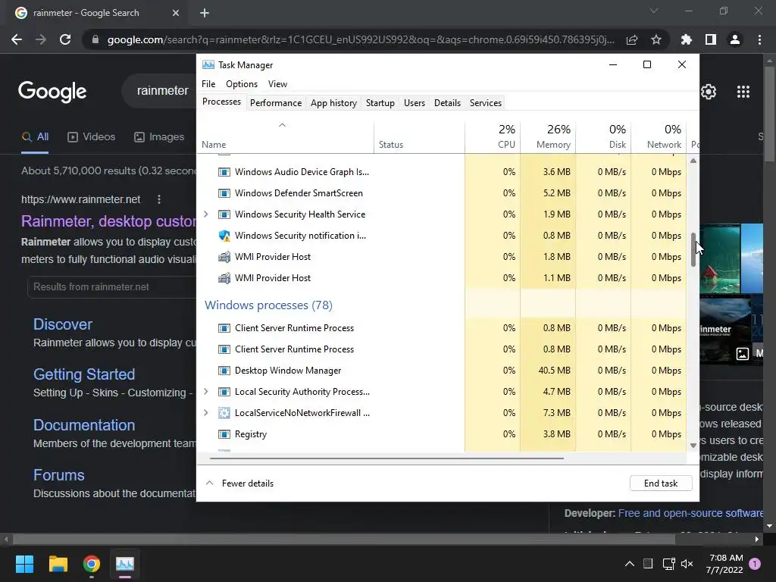
Task: Open Chrome profile avatar icon
Action: click(735, 39)
